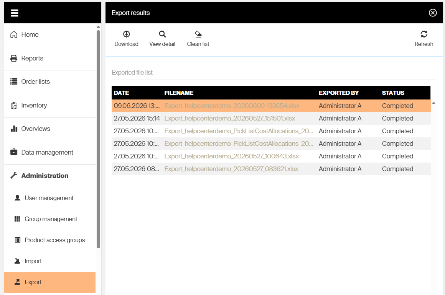Screen dimensions: 445x295
Task: Click the Refresh arrows icon
Action: [x=424, y=34]
